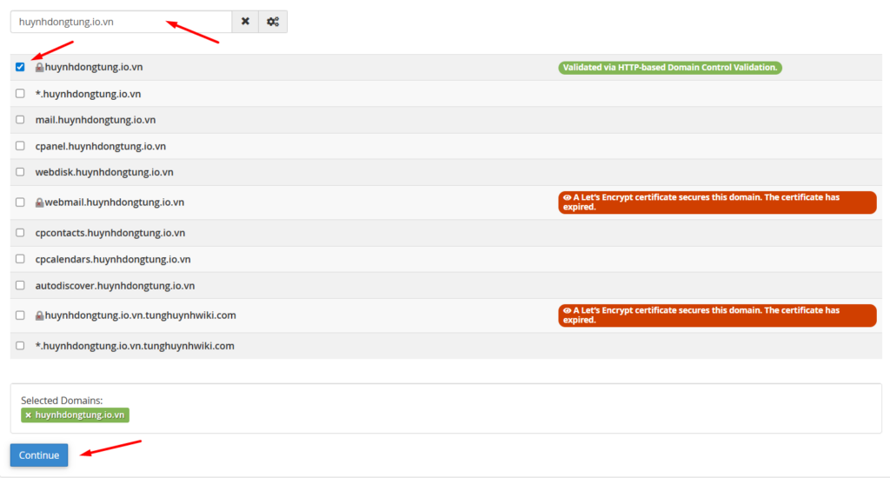Tick the webdisk.huynhdongtung.io.vn checkbox
The width and height of the screenshot is (890, 478).
point(20,172)
